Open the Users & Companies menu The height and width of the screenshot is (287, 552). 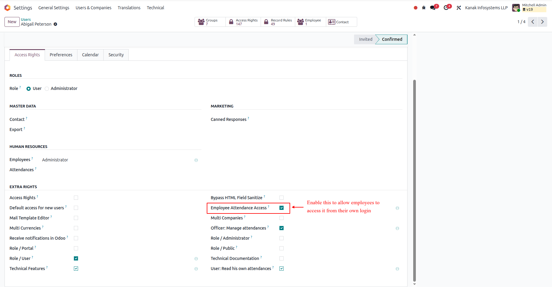click(x=94, y=8)
